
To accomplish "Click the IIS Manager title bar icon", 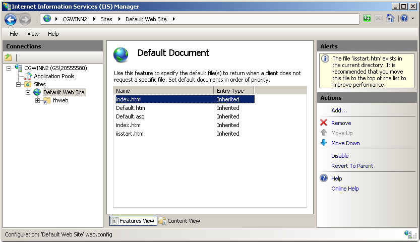I will [7, 6].
